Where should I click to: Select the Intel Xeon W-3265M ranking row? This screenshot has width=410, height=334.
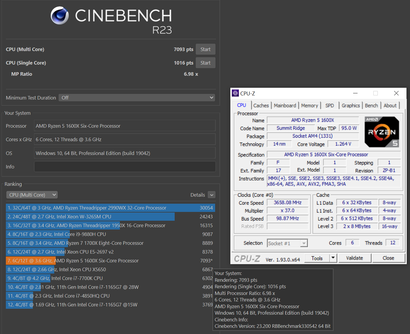click(110, 217)
